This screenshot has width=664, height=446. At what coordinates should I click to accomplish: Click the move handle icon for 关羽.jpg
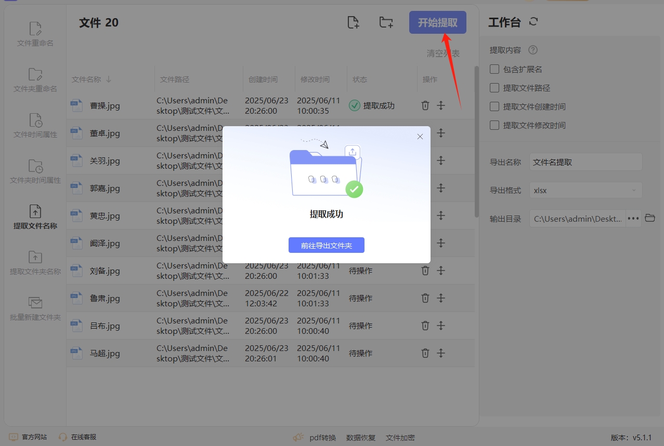[x=441, y=160]
